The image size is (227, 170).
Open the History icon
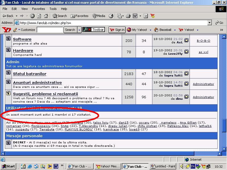tap(111, 16)
